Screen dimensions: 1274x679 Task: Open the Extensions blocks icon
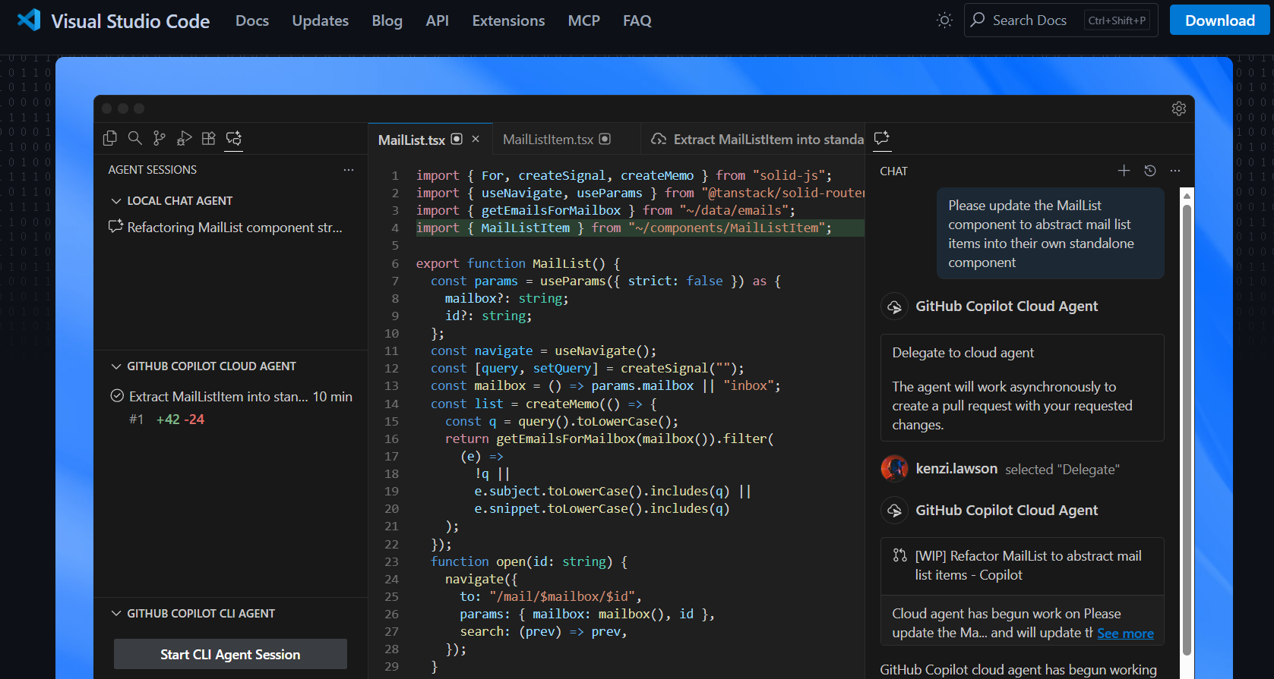point(208,138)
